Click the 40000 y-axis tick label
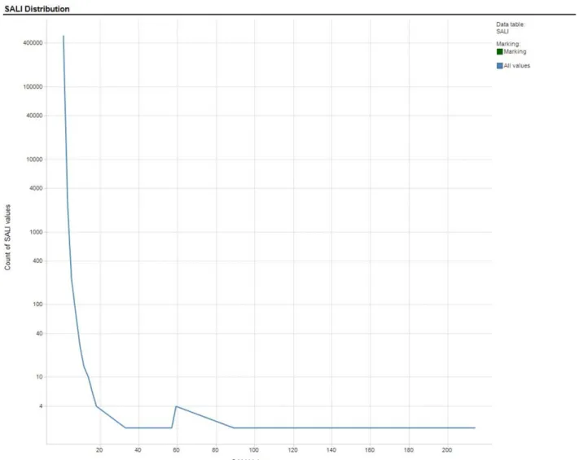579x460 pixels. click(34, 116)
